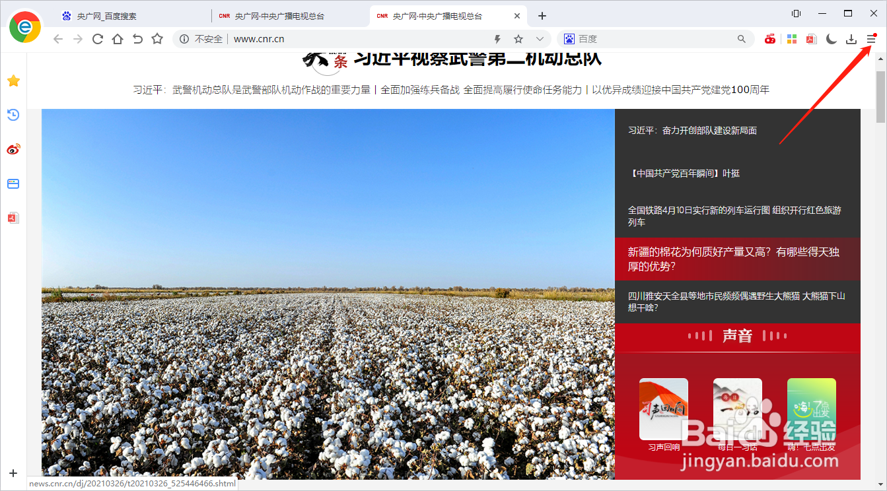
Task: Click the undo closed tab button
Action: click(x=137, y=39)
